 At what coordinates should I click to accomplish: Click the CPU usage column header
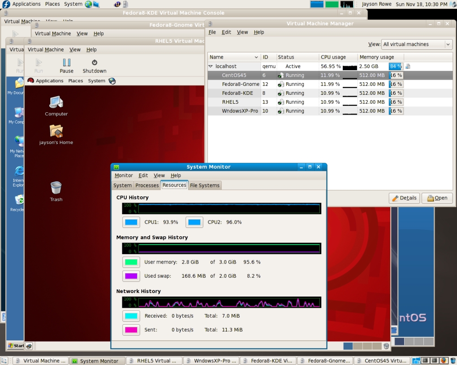pos(338,57)
